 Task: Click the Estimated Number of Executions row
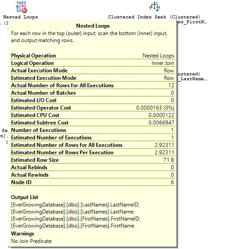[x=93, y=138]
